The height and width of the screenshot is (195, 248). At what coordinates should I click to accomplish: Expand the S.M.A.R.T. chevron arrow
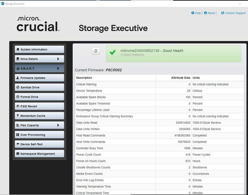click(x=58, y=68)
